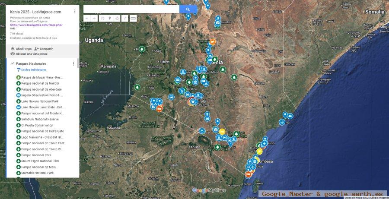Click yellow star marker north of Mombasa

(259, 151)
